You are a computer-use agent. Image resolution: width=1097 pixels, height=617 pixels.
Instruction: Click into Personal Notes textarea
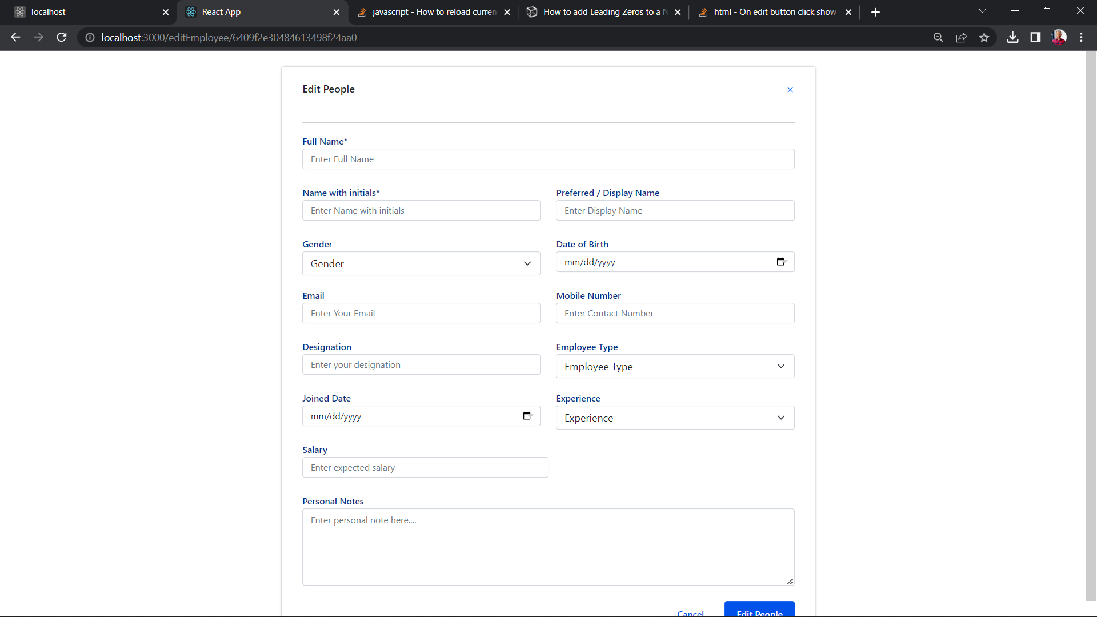coord(548,547)
